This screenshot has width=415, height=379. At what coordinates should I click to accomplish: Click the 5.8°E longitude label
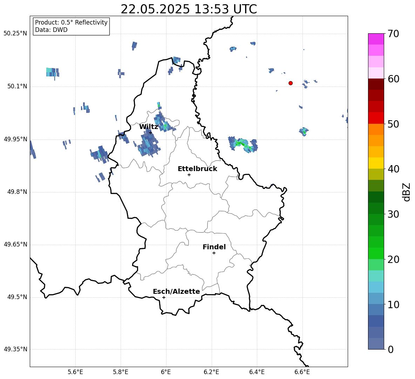click(121, 372)
